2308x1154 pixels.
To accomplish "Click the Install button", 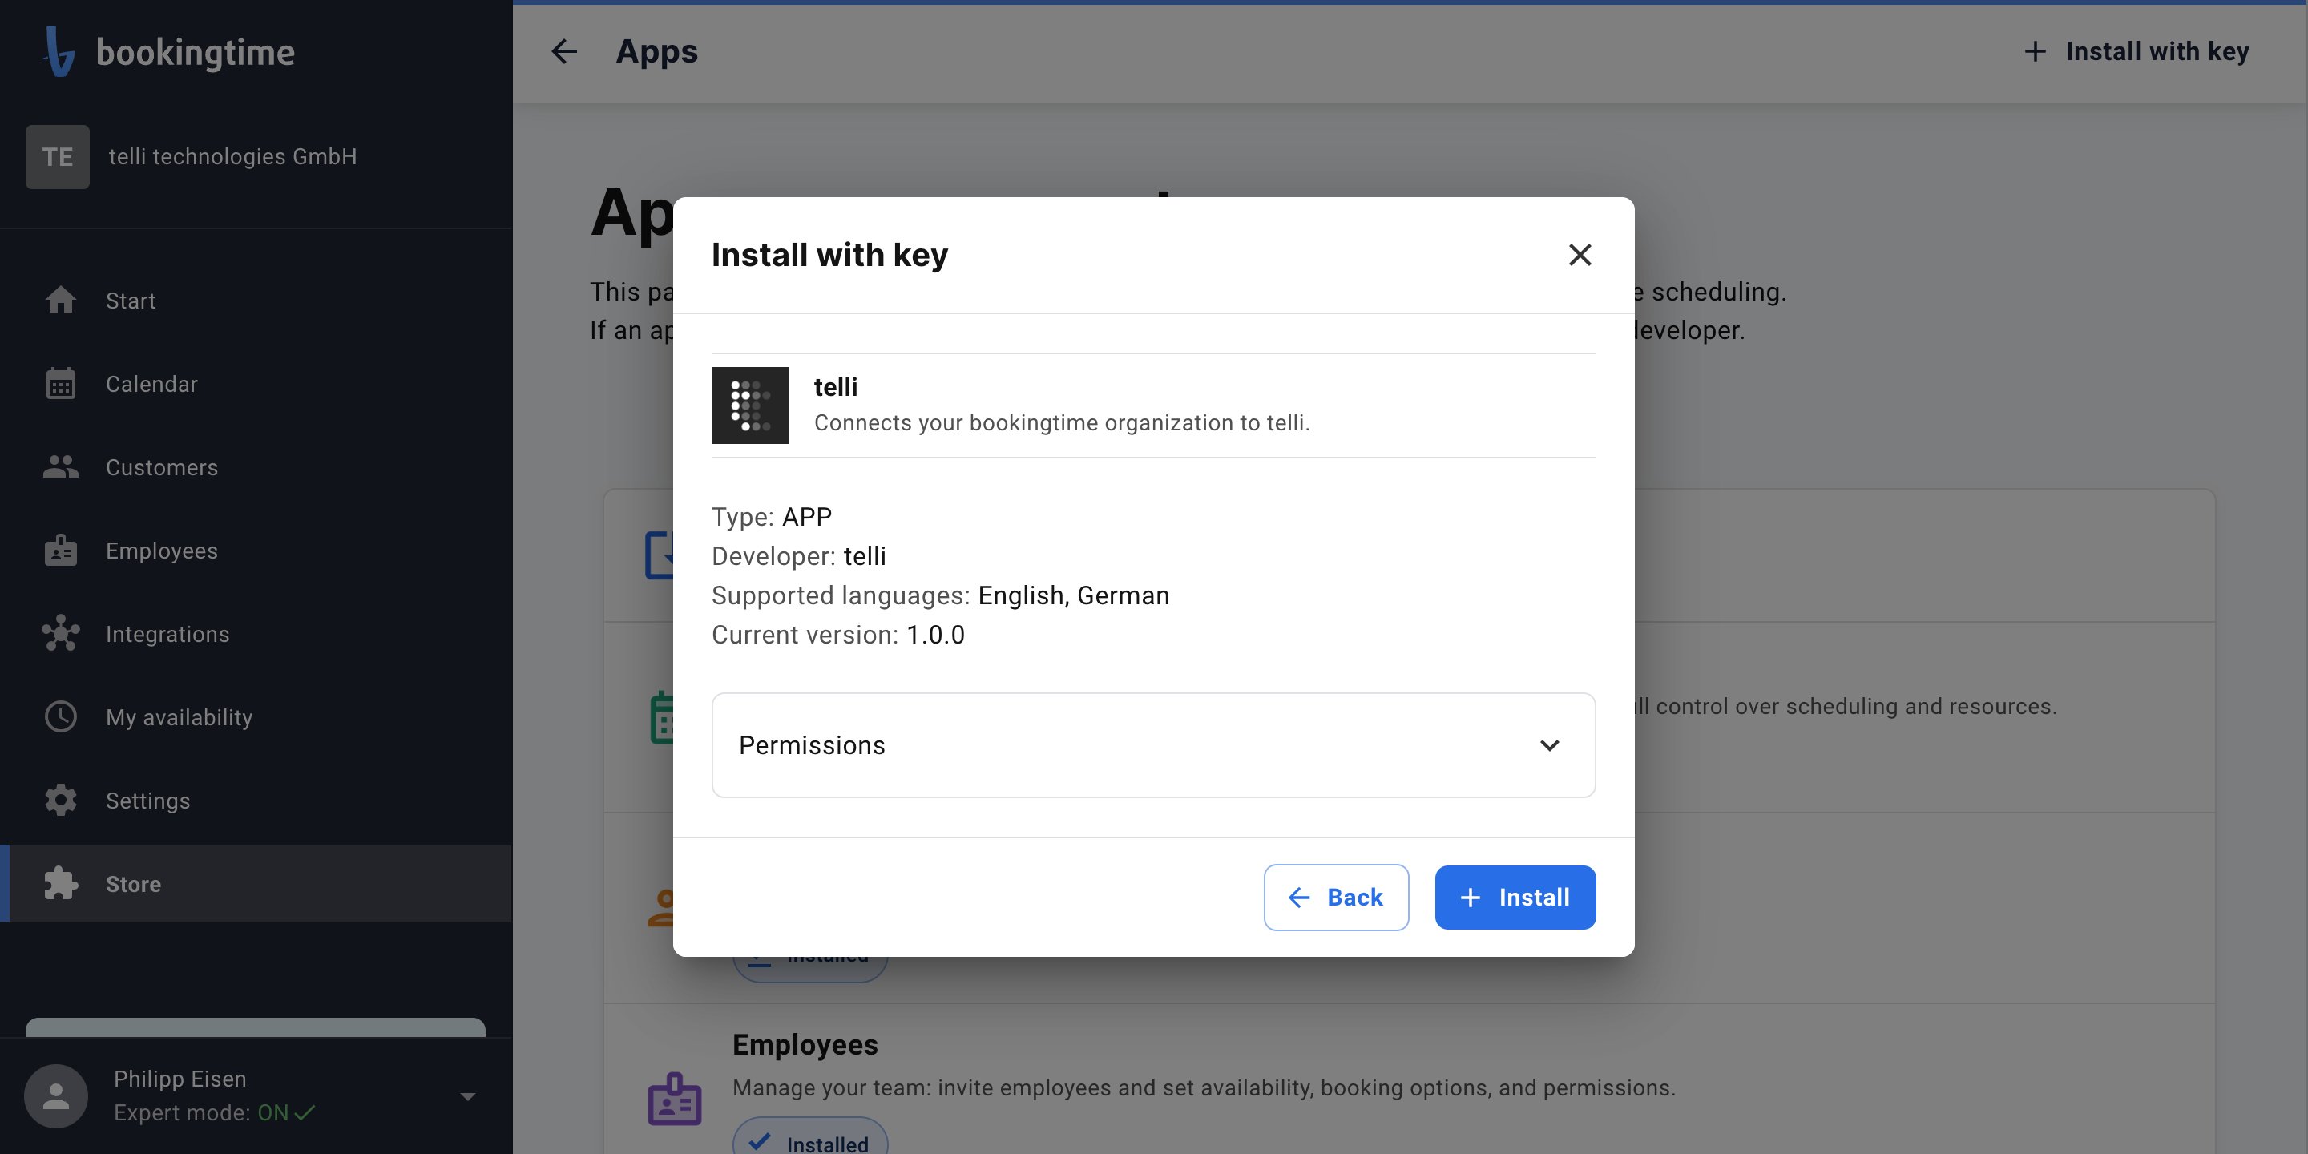I will coord(1515,897).
